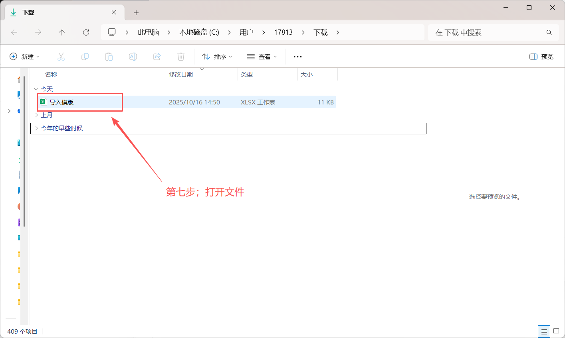565x338 pixels.
Task: Click the Copy icon in toolbar
Action: pos(85,57)
